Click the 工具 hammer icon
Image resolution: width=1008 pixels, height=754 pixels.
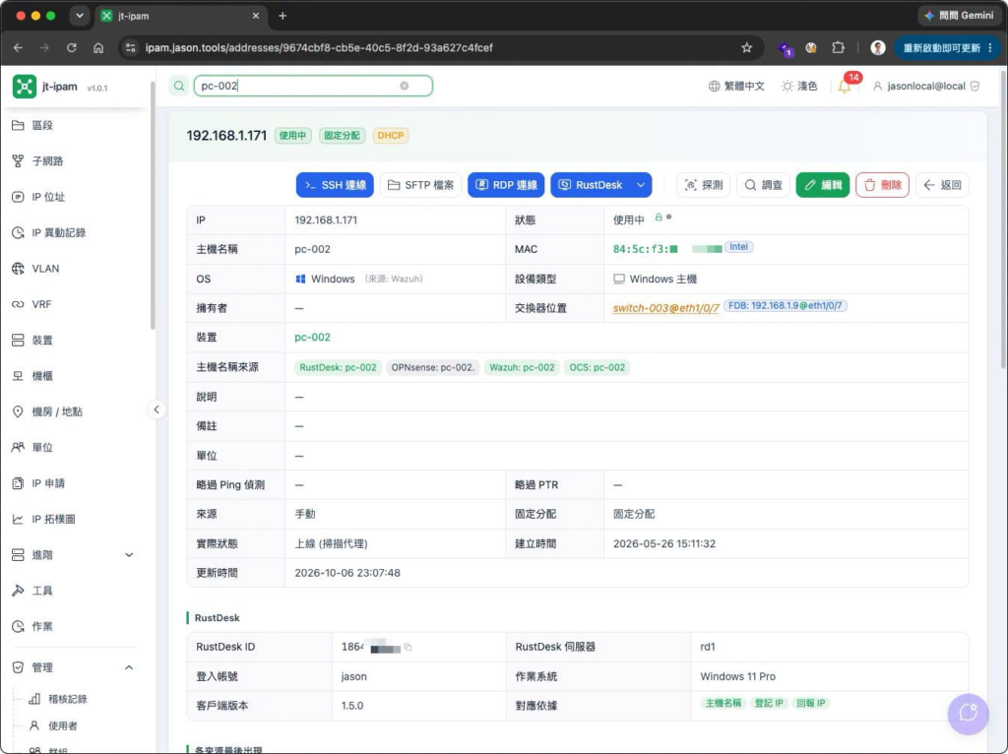(x=18, y=591)
